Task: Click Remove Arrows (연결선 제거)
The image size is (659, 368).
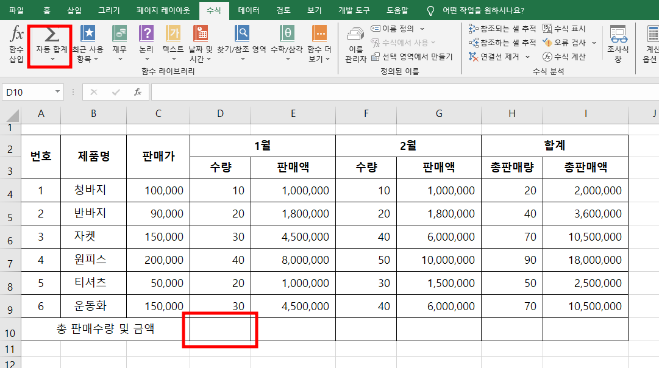Action: click(494, 57)
